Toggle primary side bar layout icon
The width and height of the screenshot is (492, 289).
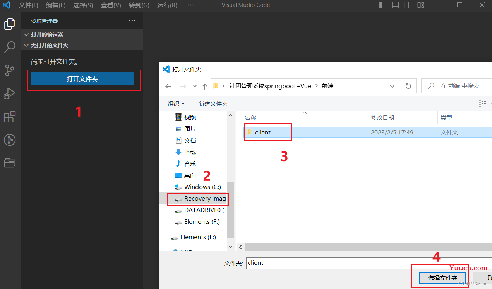pos(382,5)
